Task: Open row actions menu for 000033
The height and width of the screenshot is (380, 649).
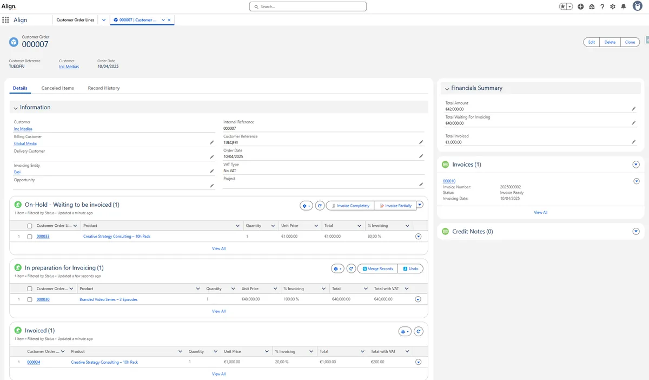Action: [418, 237]
